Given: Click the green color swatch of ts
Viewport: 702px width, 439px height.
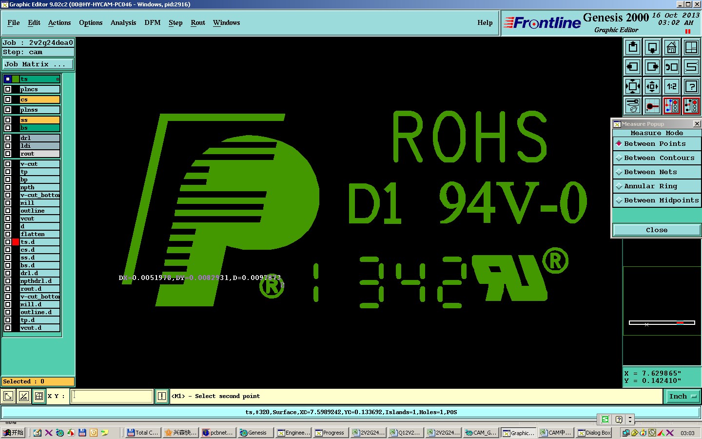Looking at the screenshot, I should tap(16, 79).
